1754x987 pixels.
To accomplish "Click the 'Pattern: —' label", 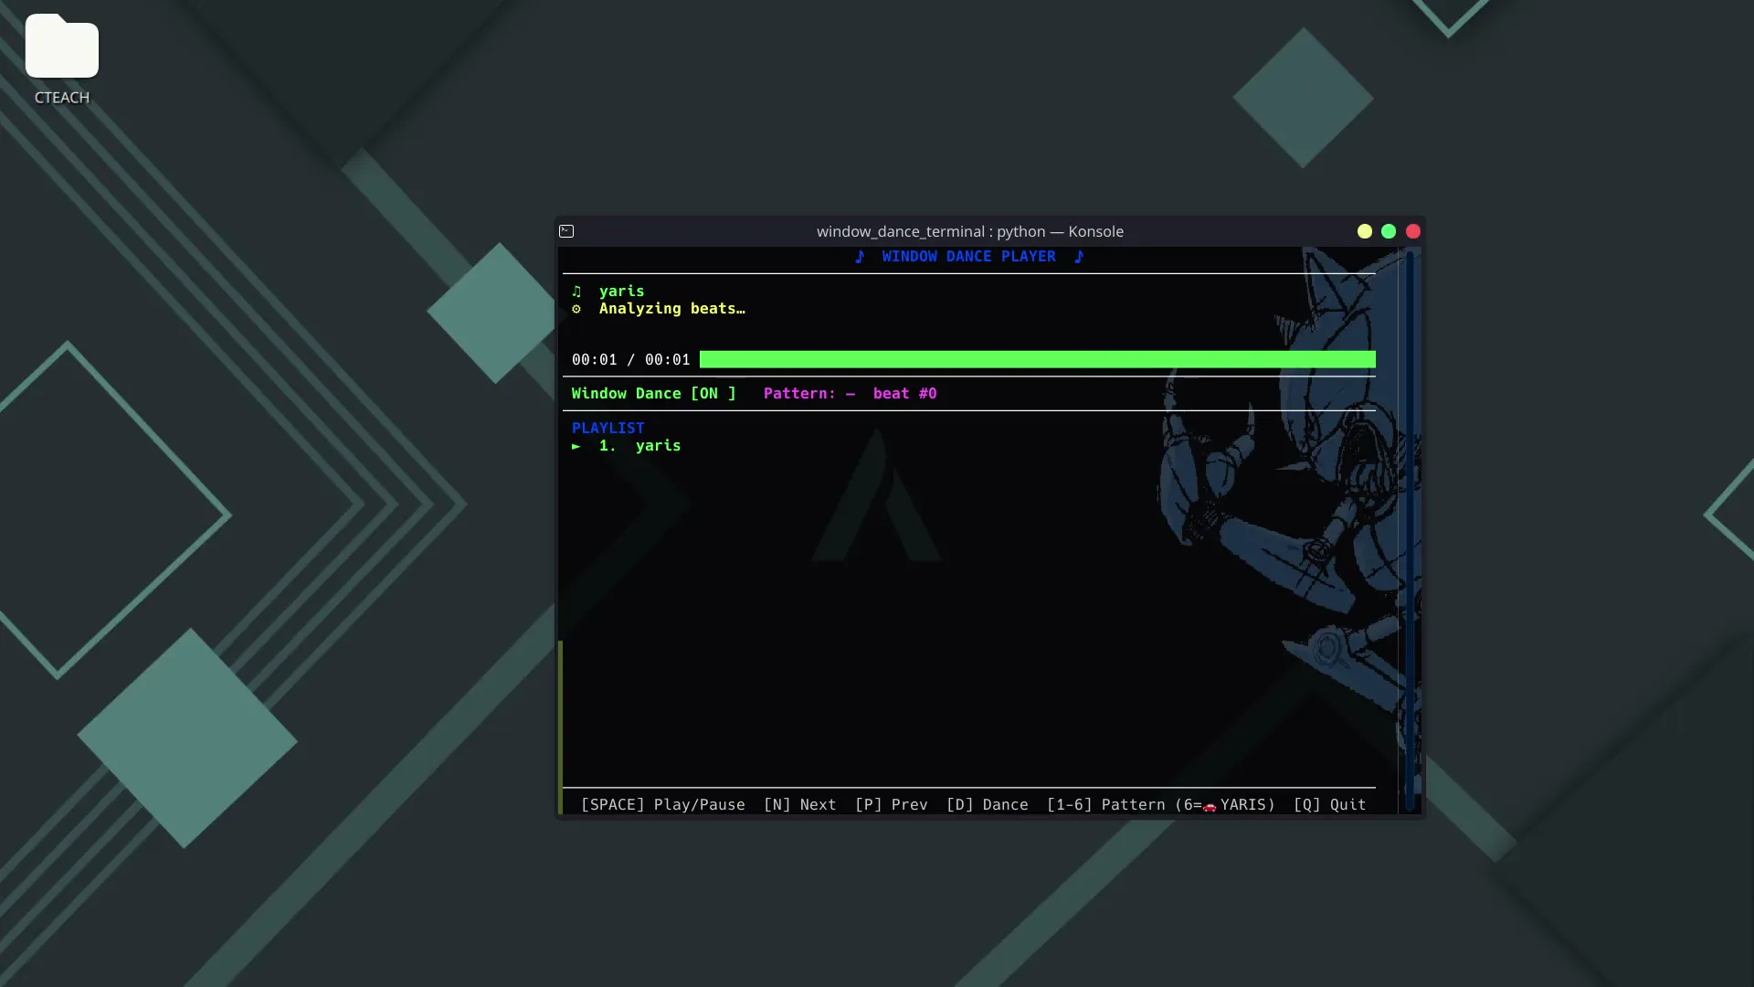I will click(x=808, y=394).
